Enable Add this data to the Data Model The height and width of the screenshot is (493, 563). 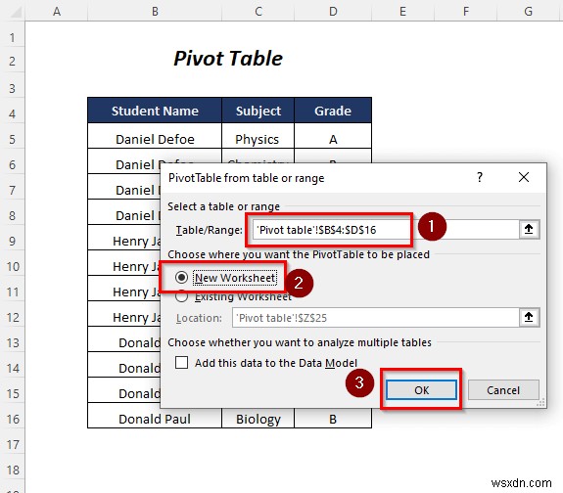point(181,362)
